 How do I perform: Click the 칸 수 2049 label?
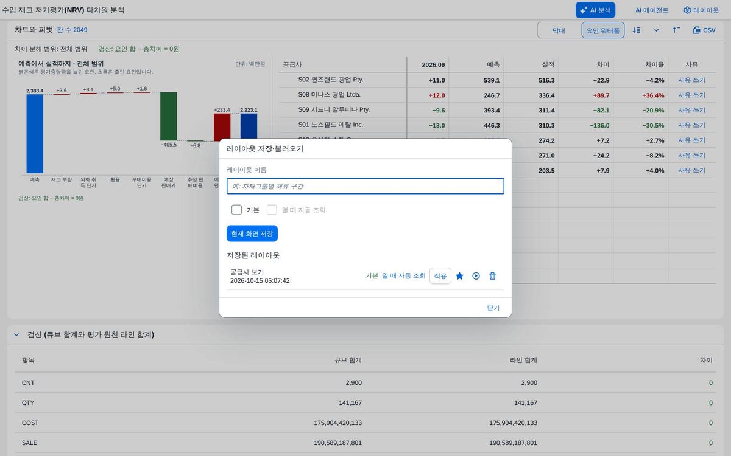pos(72,30)
